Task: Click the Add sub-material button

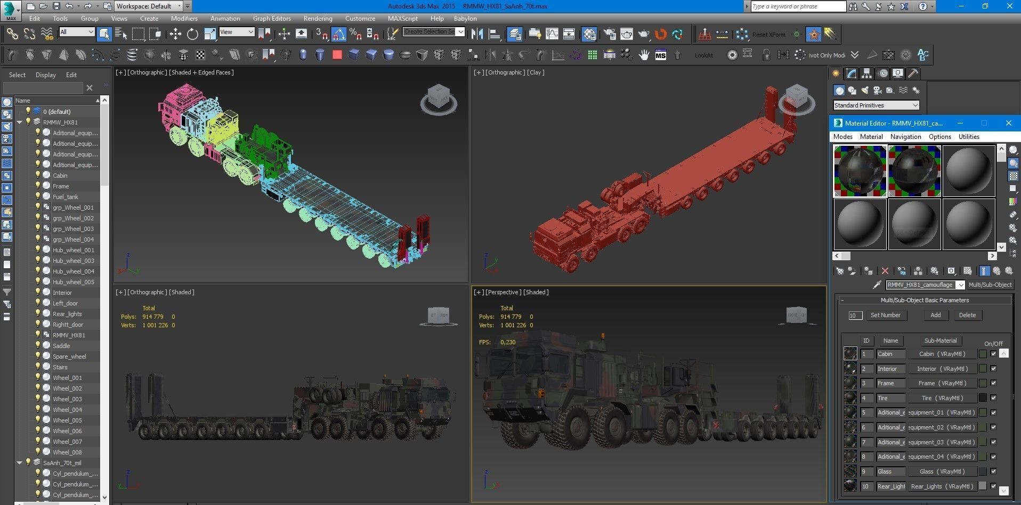Action: tap(936, 315)
